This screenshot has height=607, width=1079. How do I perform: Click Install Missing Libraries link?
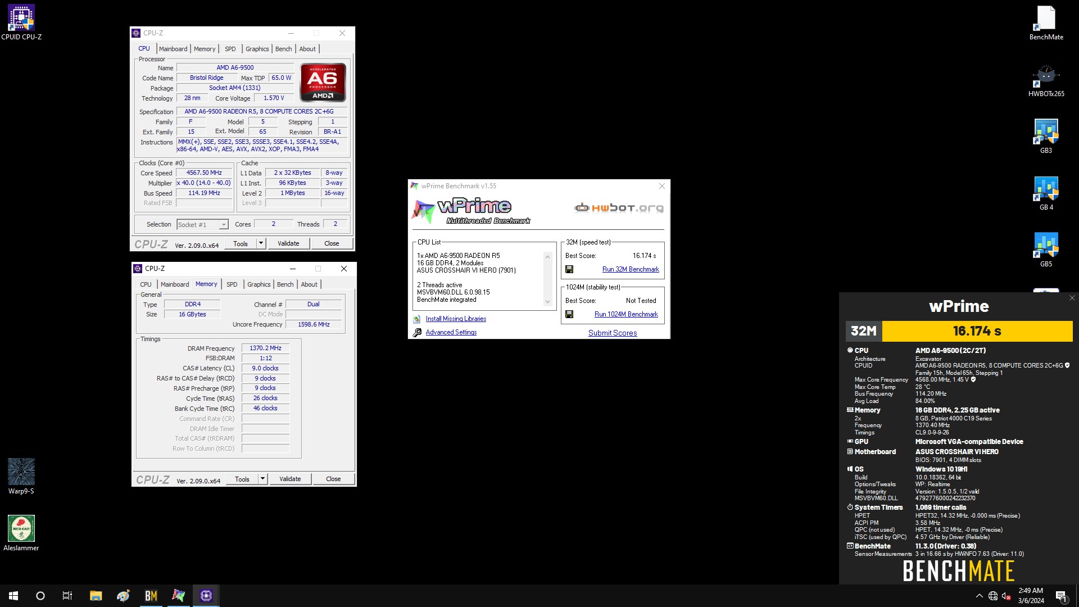(456, 319)
